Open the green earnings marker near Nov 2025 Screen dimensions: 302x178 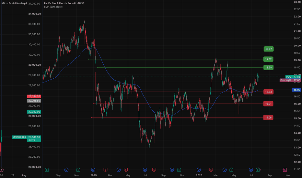pyautogui.click(x=179, y=170)
